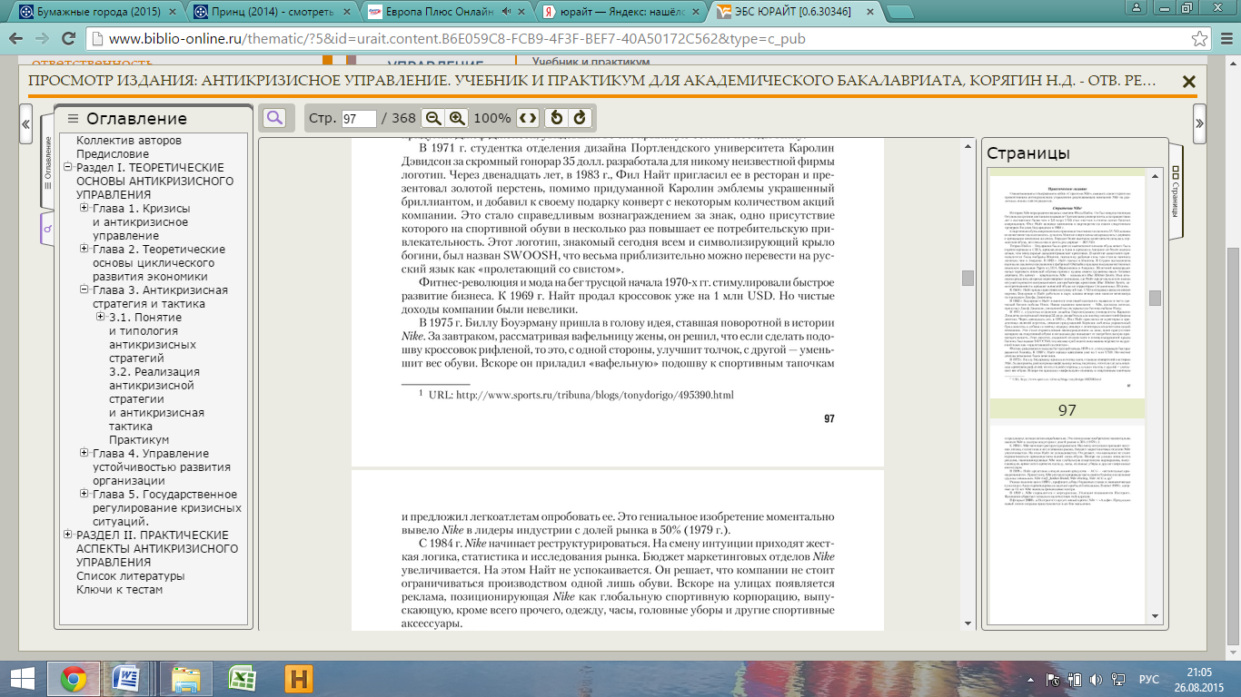Expand Глава 1 tree node
This screenshot has width=1241, height=697.
[84, 209]
